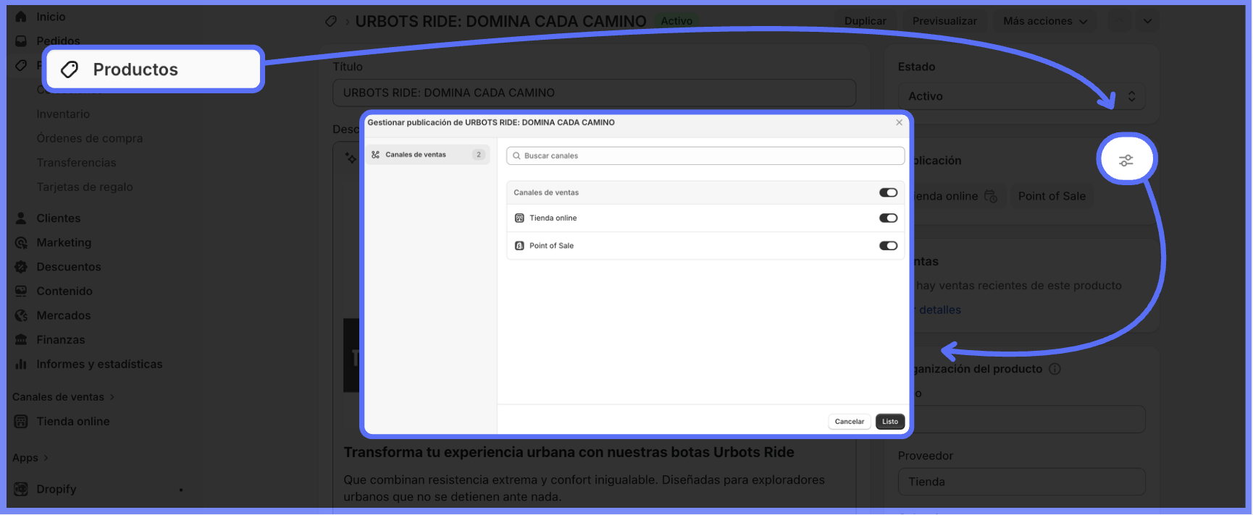Open publication settings sliders icon

(x=1126, y=160)
